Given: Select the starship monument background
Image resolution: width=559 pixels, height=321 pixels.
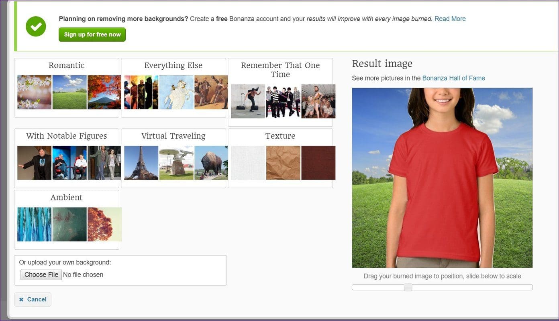Looking at the screenshot, I should [176, 163].
